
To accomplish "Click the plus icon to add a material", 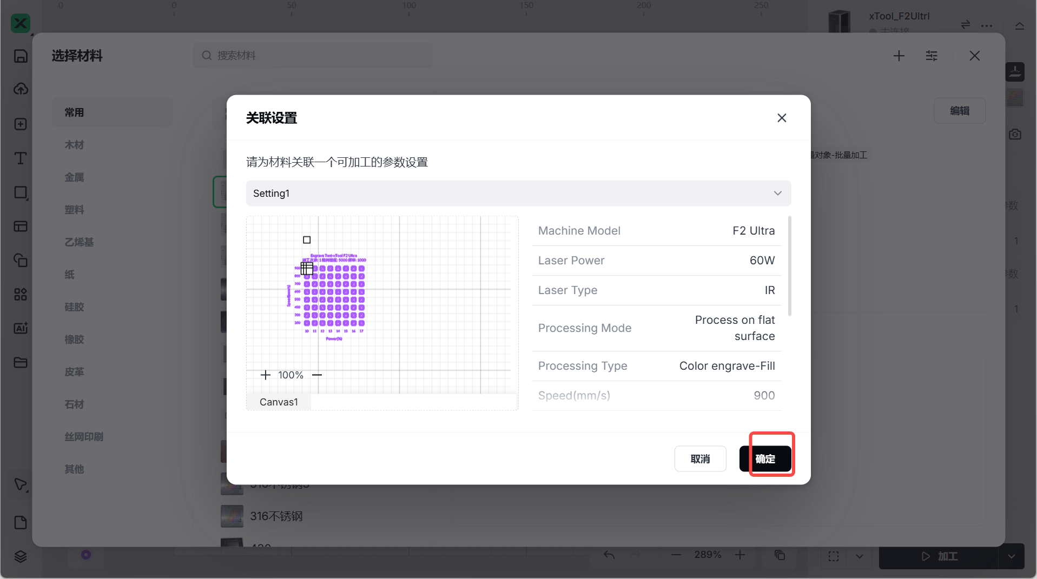I will click(899, 56).
